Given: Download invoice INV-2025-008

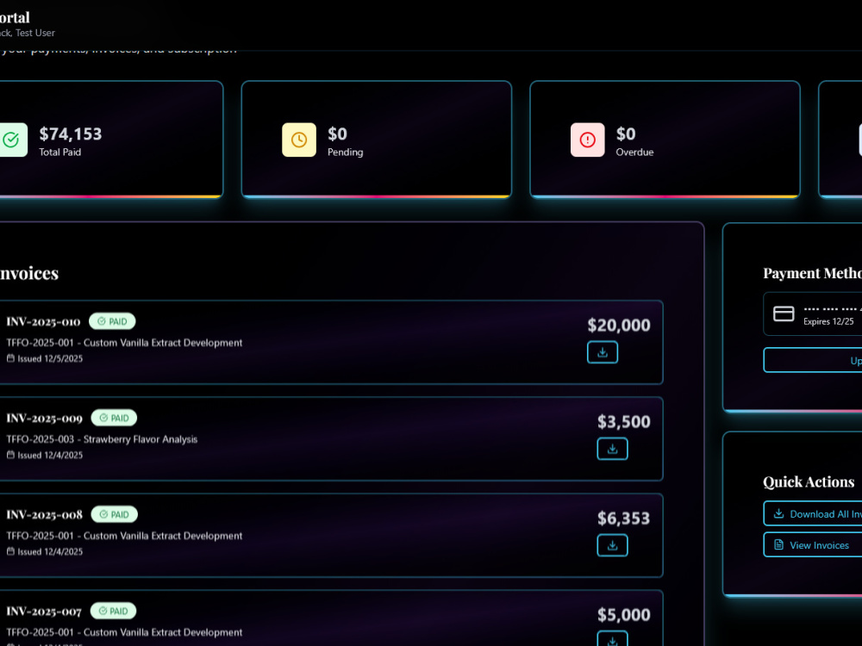Looking at the screenshot, I should pyautogui.click(x=612, y=545).
